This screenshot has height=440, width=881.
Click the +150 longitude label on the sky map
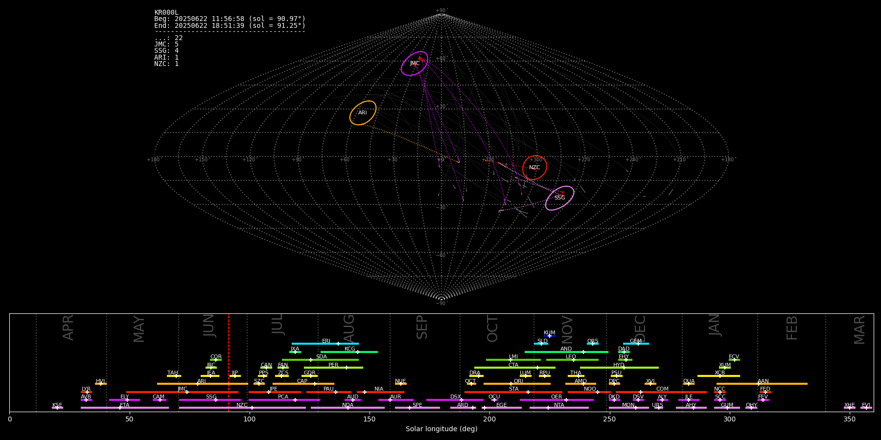(201, 160)
